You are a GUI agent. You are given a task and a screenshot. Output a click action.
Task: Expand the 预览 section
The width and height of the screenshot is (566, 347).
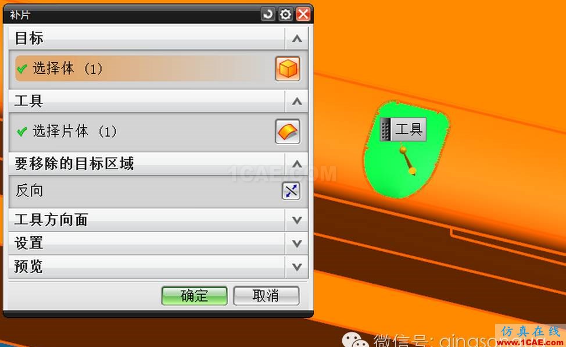click(297, 267)
